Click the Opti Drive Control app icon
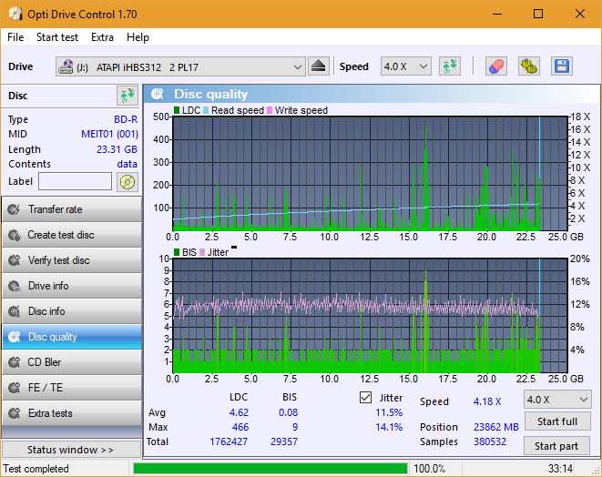 [x=15, y=15]
